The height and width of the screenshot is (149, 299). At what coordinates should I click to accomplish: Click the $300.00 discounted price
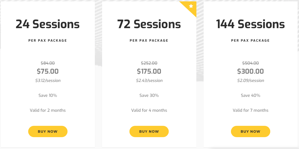250,71
